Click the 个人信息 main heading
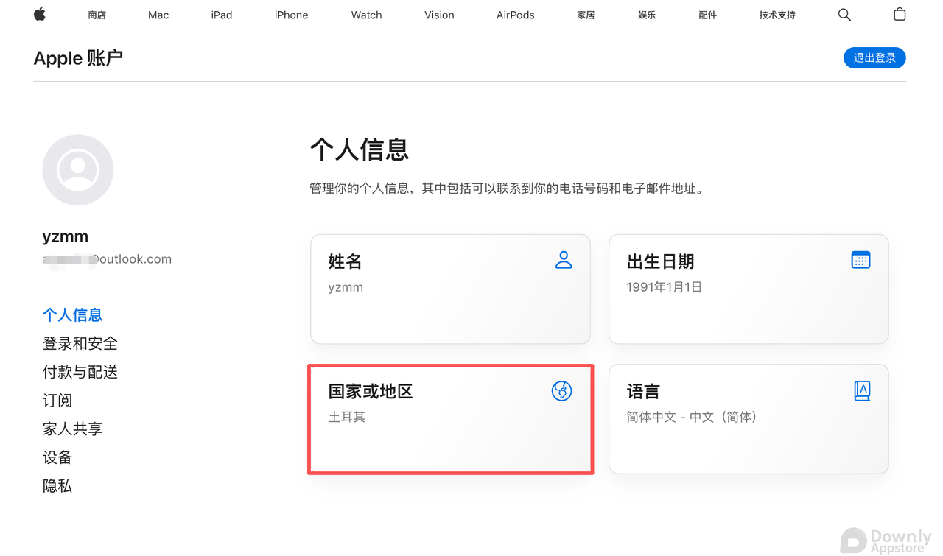This screenshot has width=943, height=556. (x=360, y=149)
